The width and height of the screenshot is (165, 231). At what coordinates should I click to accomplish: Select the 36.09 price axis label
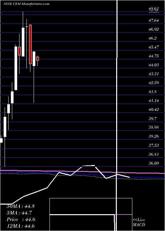coord(153,163)
